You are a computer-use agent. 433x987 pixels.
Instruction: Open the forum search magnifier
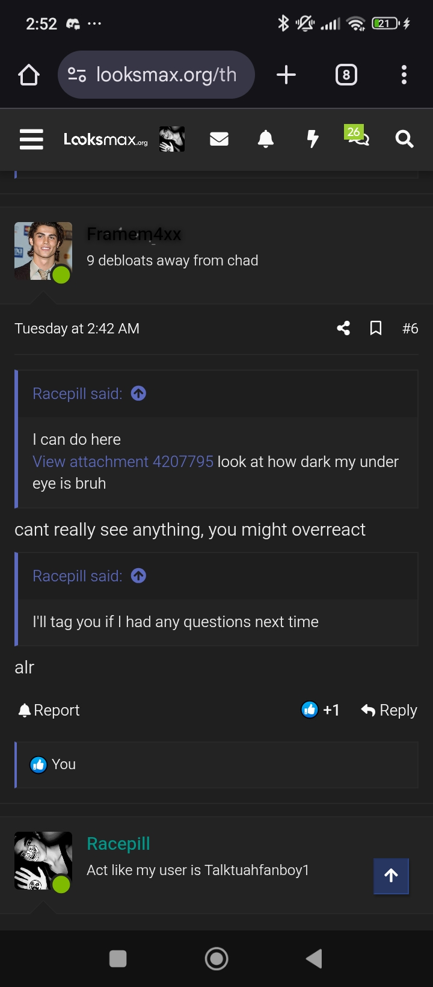(404, 139)
